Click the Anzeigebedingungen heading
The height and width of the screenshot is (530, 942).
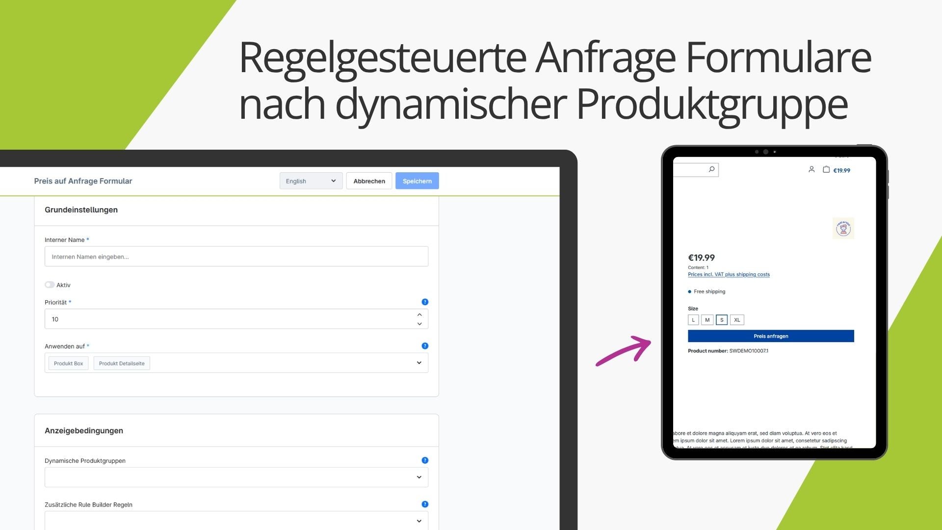click(84, 430)
